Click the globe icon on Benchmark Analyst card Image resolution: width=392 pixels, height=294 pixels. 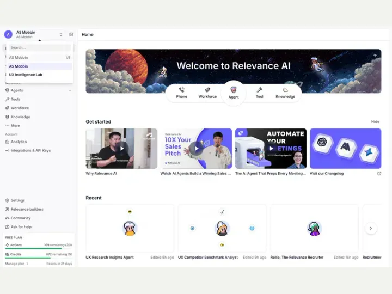252,228
